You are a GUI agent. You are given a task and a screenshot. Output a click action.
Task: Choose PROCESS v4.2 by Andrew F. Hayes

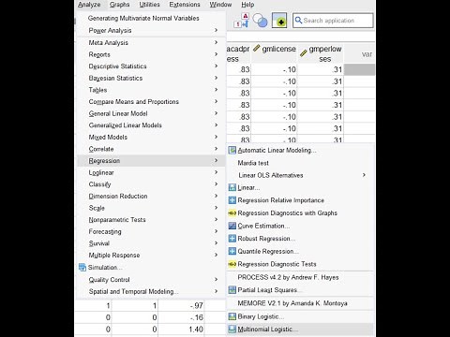click(x=300, y=277)
